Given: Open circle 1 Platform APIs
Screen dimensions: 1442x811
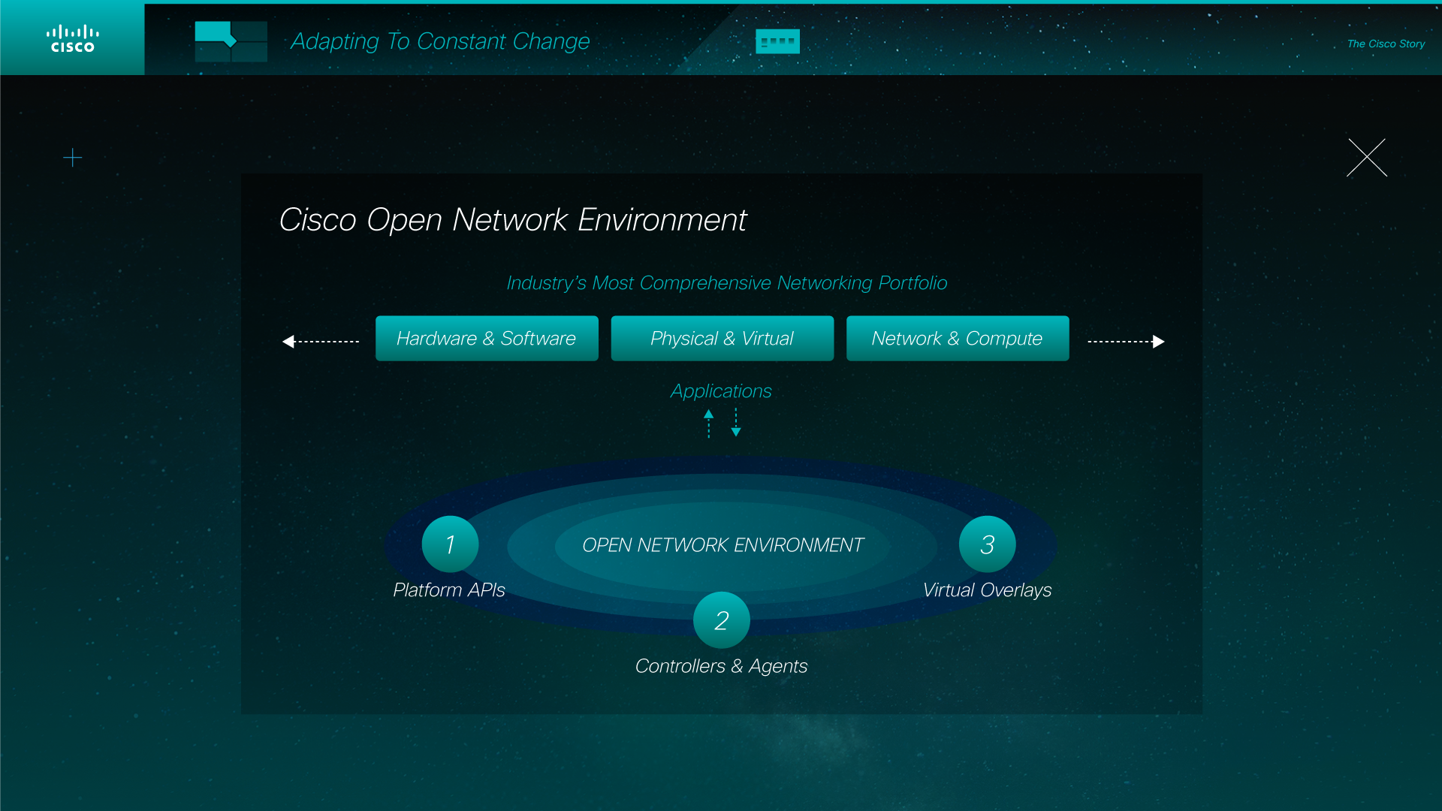Looking at the screenshot, I should (450, 544).
